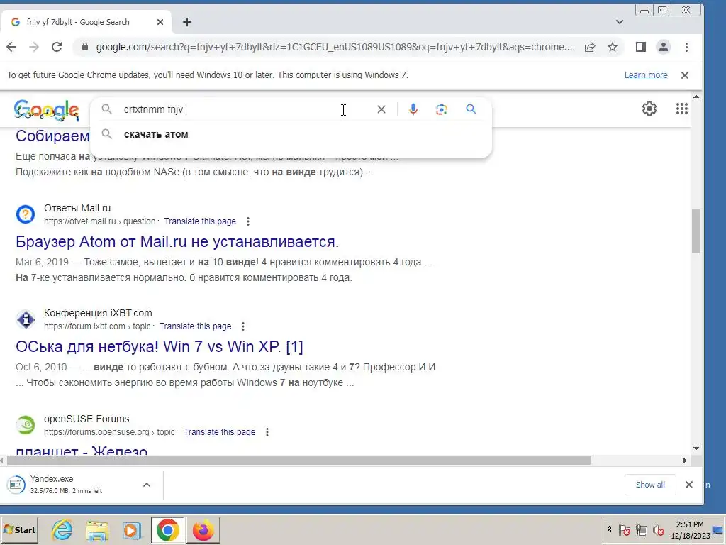726x545 pixels.
Task: Share this page icon
Action: 590,47
